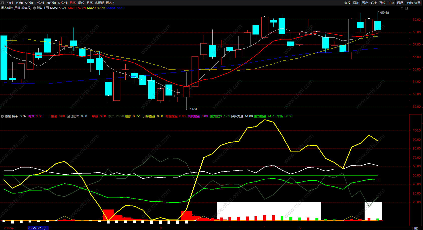The image size is (423, 230).
Task: Click the 100.0 indicator axis label
Action: (x=417, y=130)
